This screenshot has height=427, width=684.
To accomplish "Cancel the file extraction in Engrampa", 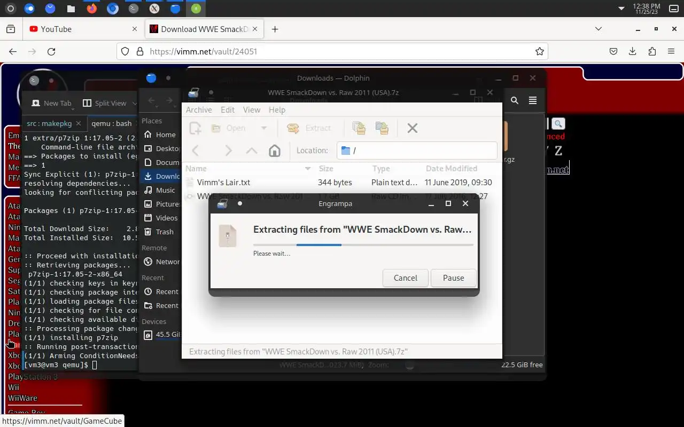I will click(x=405, y=278).
